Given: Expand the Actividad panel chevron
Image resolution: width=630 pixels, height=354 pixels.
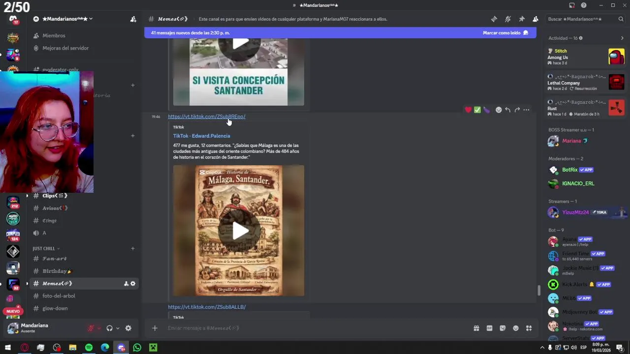Looking at the screenshot, I should coord(622,38).
